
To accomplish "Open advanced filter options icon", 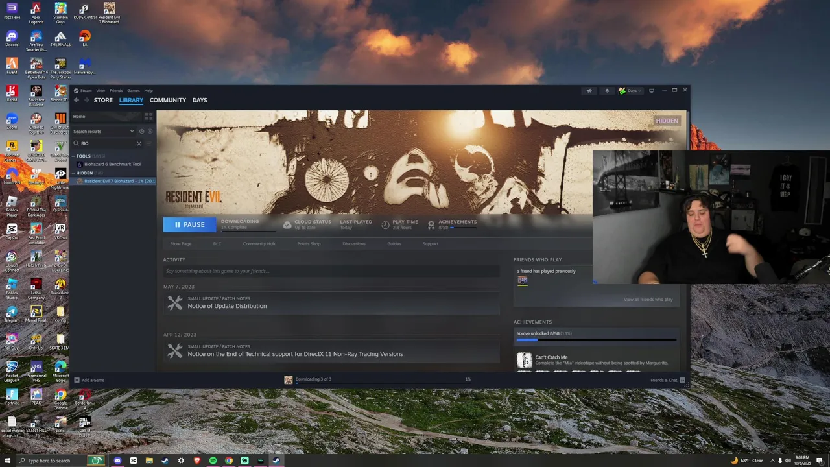I will click(149, 143).
